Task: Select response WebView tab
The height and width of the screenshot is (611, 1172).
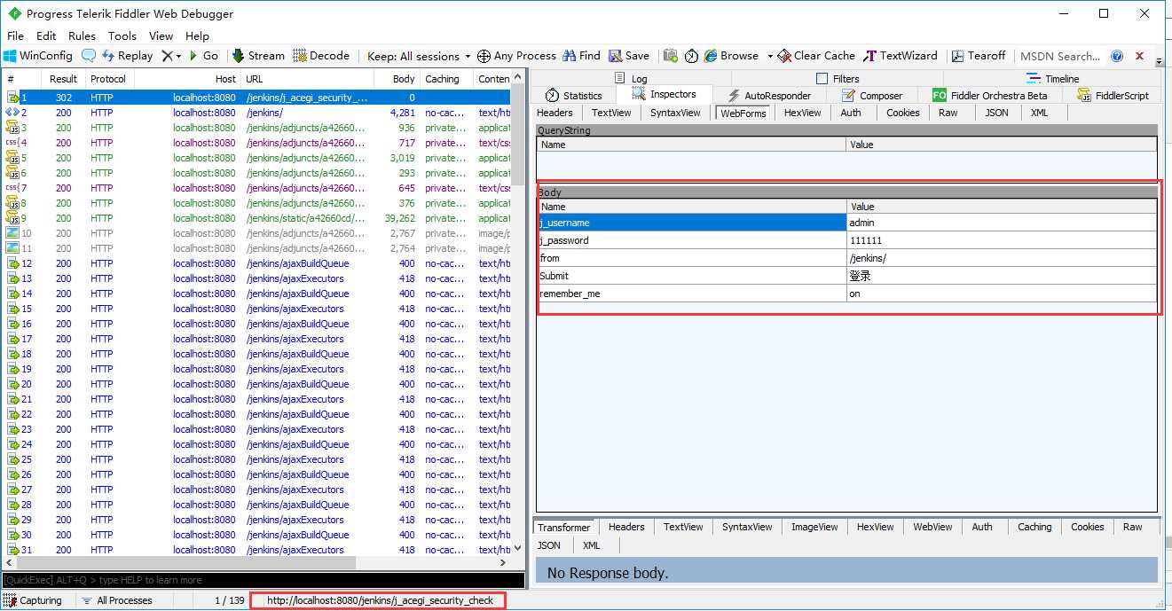Action: (932, 527)
